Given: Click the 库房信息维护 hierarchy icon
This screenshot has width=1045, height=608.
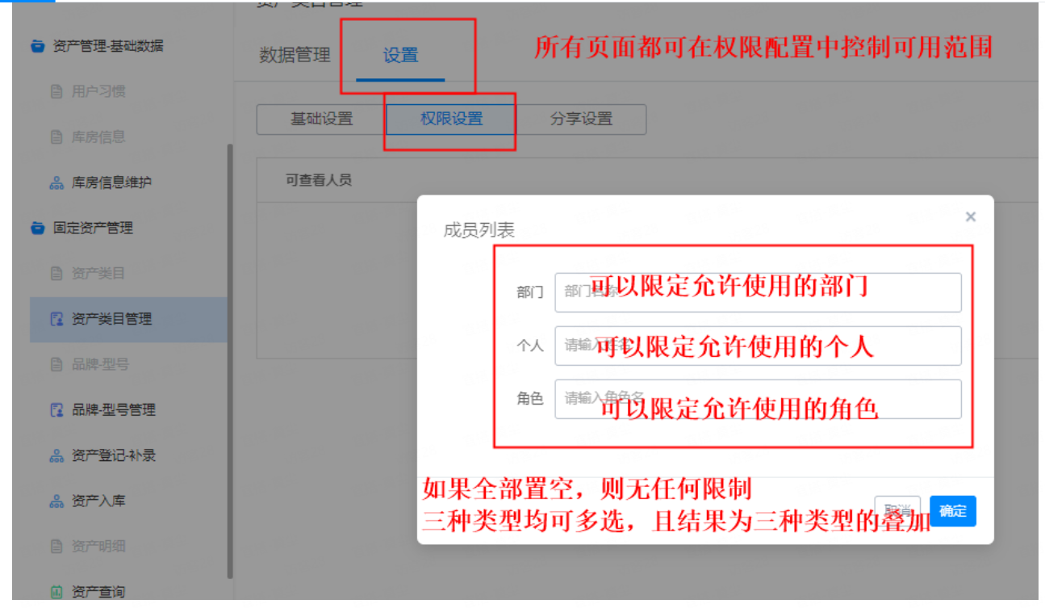Looking at the screenshot, I should 56,183.
